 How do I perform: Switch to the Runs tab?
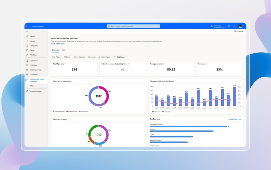(x=64, y=50)
